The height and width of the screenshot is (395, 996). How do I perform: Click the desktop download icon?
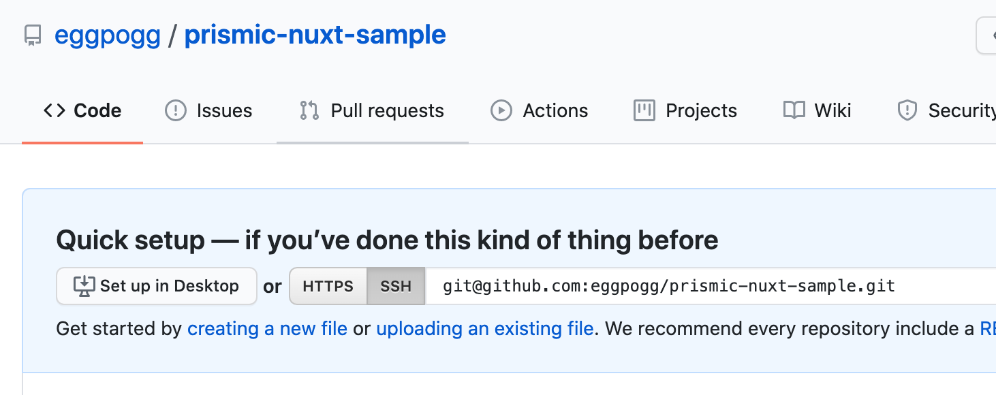click(x=84, y=286)
